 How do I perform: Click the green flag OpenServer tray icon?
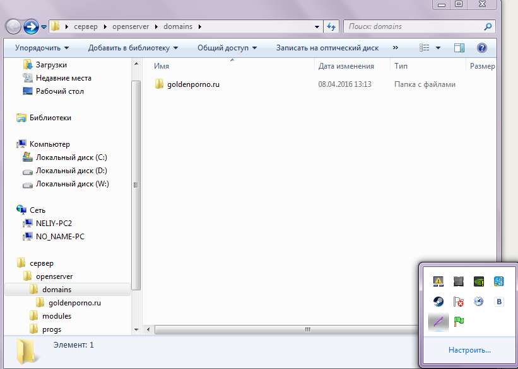[x=459, y=322]
